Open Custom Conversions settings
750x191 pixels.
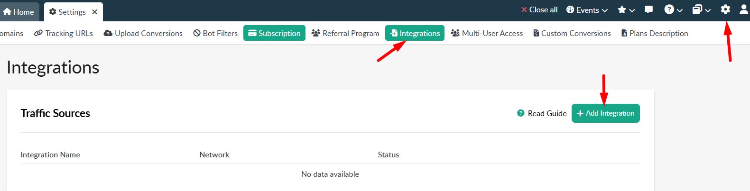(x=572, y=33)
